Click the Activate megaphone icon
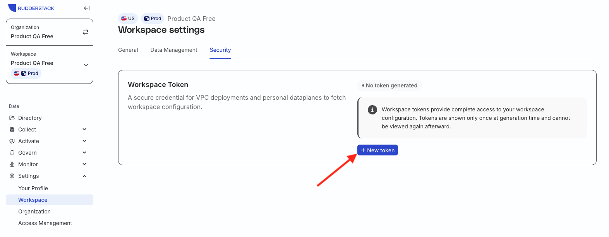The image size is (609, 237). click(12, 141)
